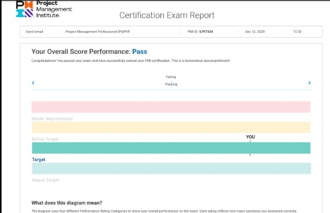The image size is (330, 213).
Task: Click the Project Management Institute logo
Action: [x=44, y=9]
